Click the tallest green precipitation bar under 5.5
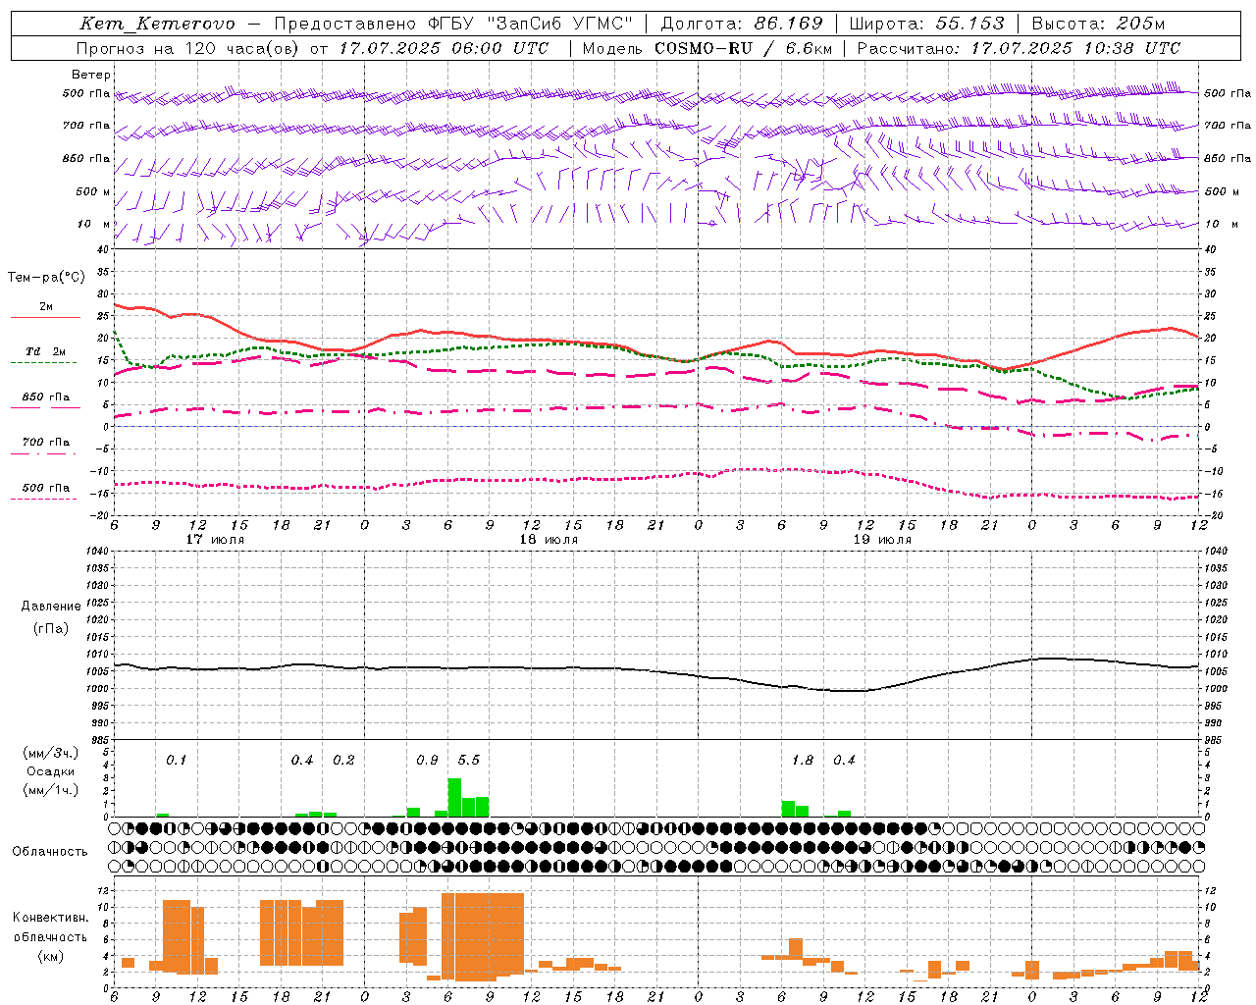1256x1005 pixels. pos(454,797)
